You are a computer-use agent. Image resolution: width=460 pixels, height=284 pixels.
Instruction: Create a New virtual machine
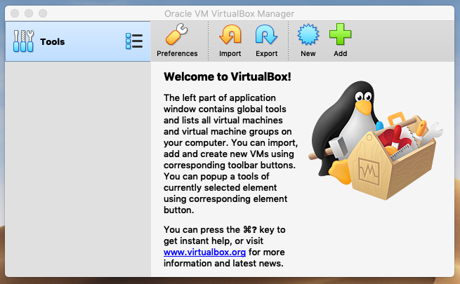[x=308, y=41]
